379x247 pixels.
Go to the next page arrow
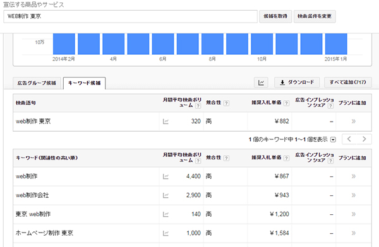(x=364, y=139)
